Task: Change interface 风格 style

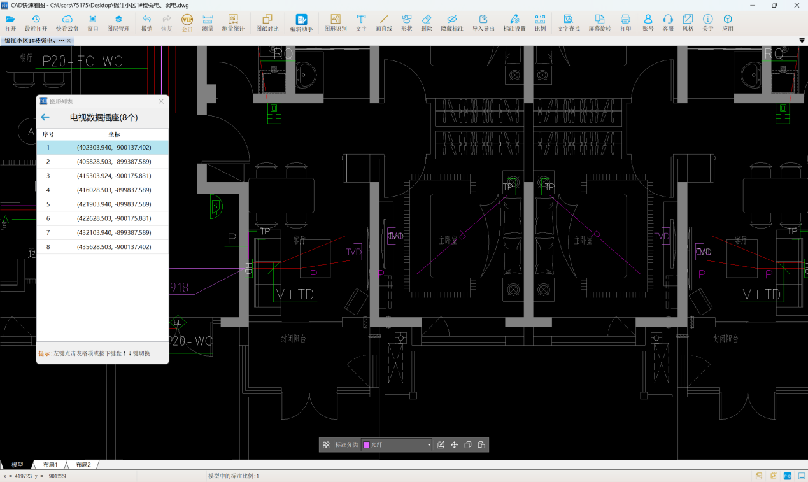Action: (688, 23)
